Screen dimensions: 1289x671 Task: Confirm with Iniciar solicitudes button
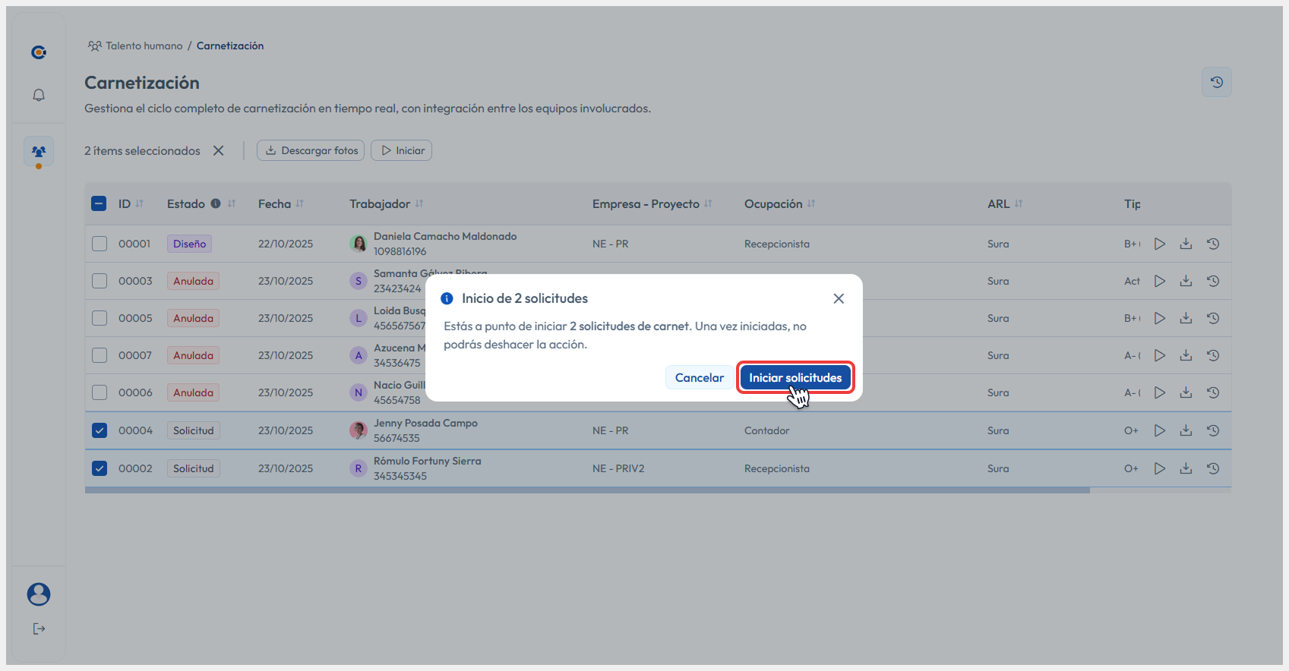click(795, 377)
